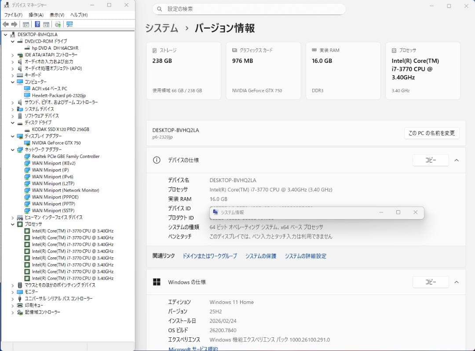Click the グラフィックス カード 976 MB card
The image size is (475, 351).
[263, 70]
